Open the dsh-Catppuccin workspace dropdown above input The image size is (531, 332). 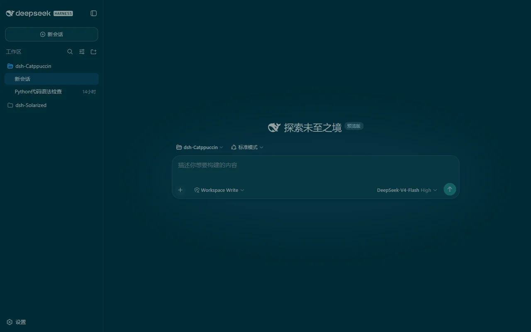click(200, 147)
